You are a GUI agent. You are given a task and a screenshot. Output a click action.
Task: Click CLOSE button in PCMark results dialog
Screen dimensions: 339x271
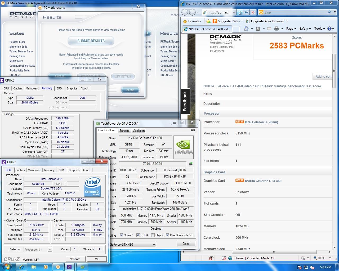(x=130, y=90)
